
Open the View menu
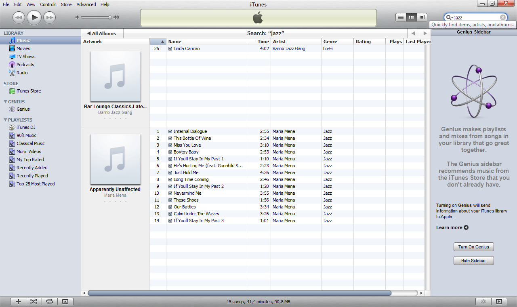[x=31, y=4]
